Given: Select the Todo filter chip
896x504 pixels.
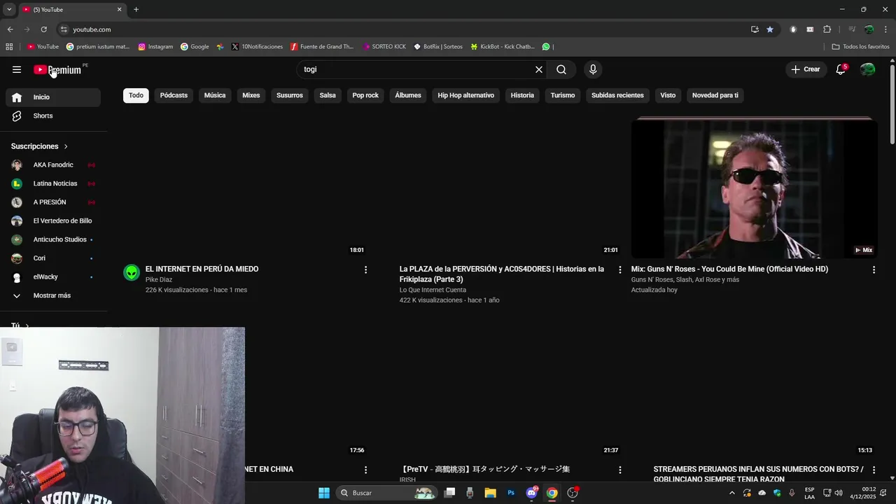Looking at the screenshot, I should (136, 95).
